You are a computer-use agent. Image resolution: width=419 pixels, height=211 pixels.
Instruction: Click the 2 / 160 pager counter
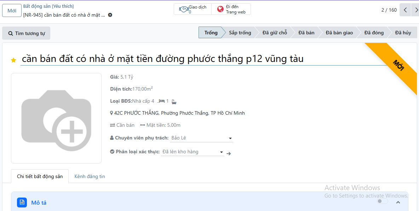click(389, 10)
